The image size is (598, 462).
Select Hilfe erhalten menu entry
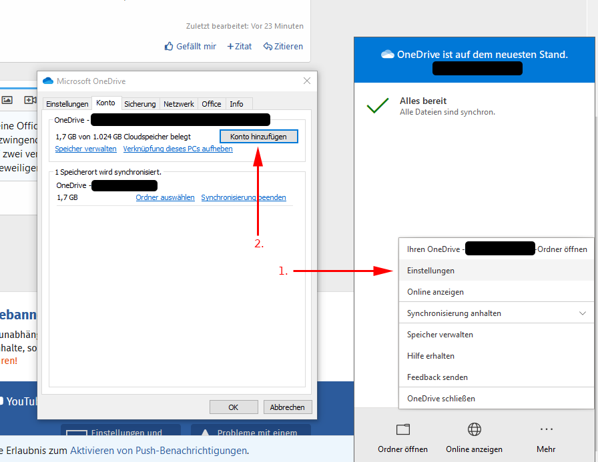click(496, 356)
